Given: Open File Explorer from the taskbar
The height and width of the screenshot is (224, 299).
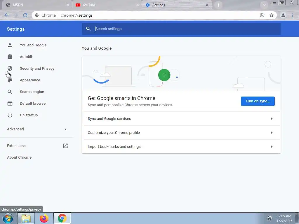Looking at the screenshot, I should (x=26, y=218).
